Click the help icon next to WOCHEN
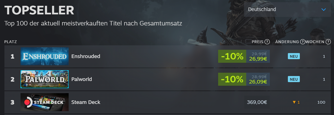Image resolution: width=334 pixels, height=115 pixels. click(328, 42)
